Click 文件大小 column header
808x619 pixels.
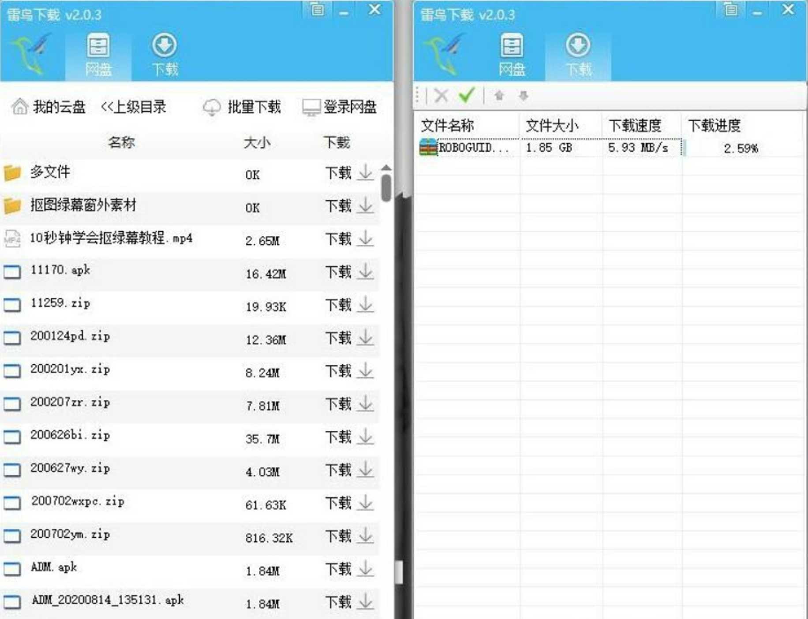551,126
